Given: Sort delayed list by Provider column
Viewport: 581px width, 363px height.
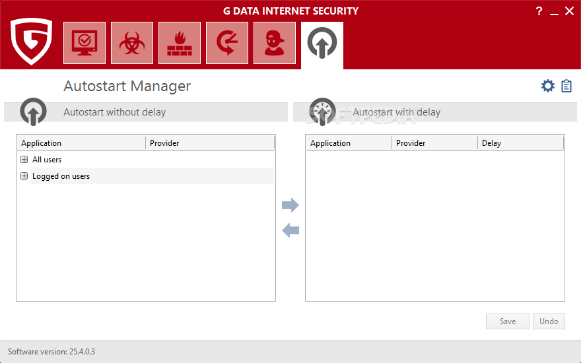Looking at the screenshot, I should click(x=434, y=143).
